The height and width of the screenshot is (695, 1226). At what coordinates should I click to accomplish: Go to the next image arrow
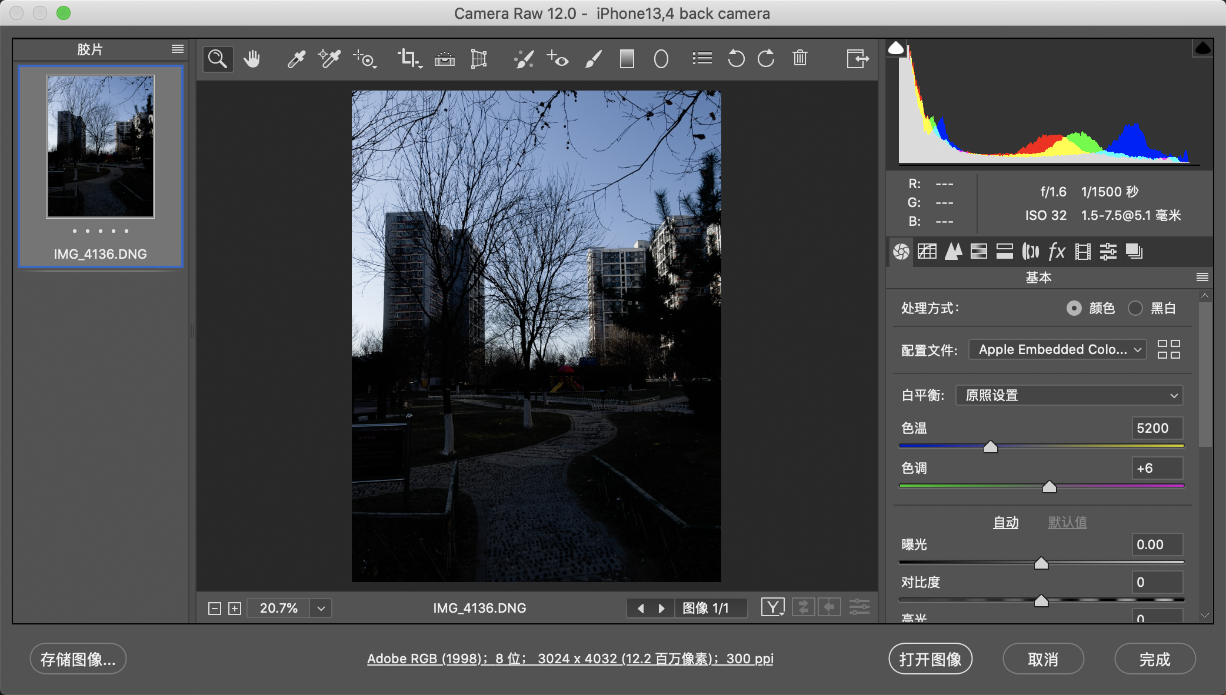[662, 608]
